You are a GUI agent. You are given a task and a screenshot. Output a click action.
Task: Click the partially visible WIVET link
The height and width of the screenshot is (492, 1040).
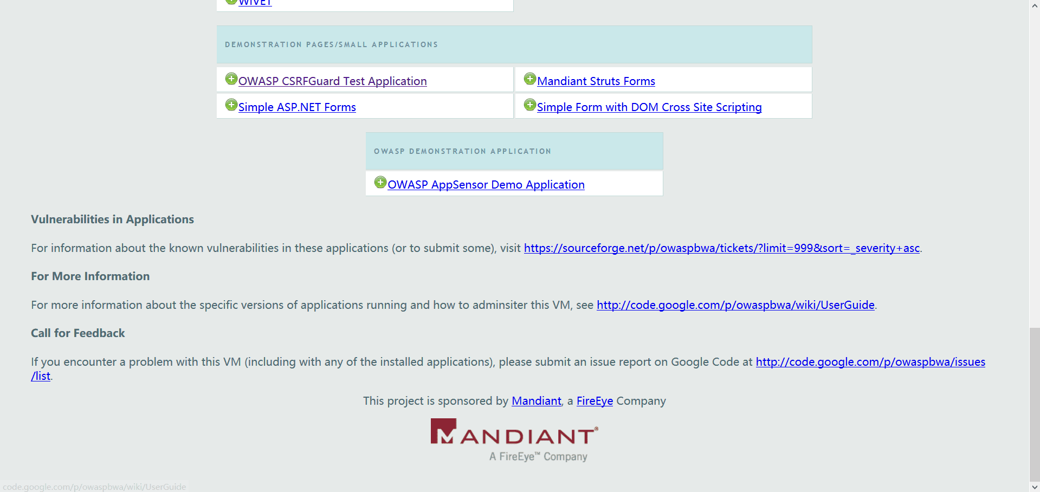click(255, 3)
